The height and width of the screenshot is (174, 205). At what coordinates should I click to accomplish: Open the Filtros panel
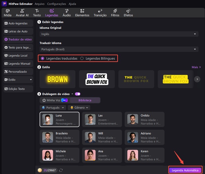coord(115,13)
